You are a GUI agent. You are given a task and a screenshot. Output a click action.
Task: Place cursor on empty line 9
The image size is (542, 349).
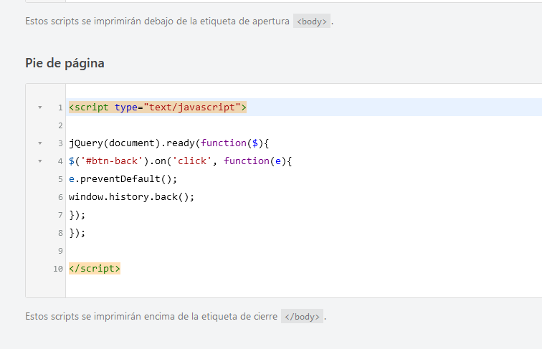(304, 251)
